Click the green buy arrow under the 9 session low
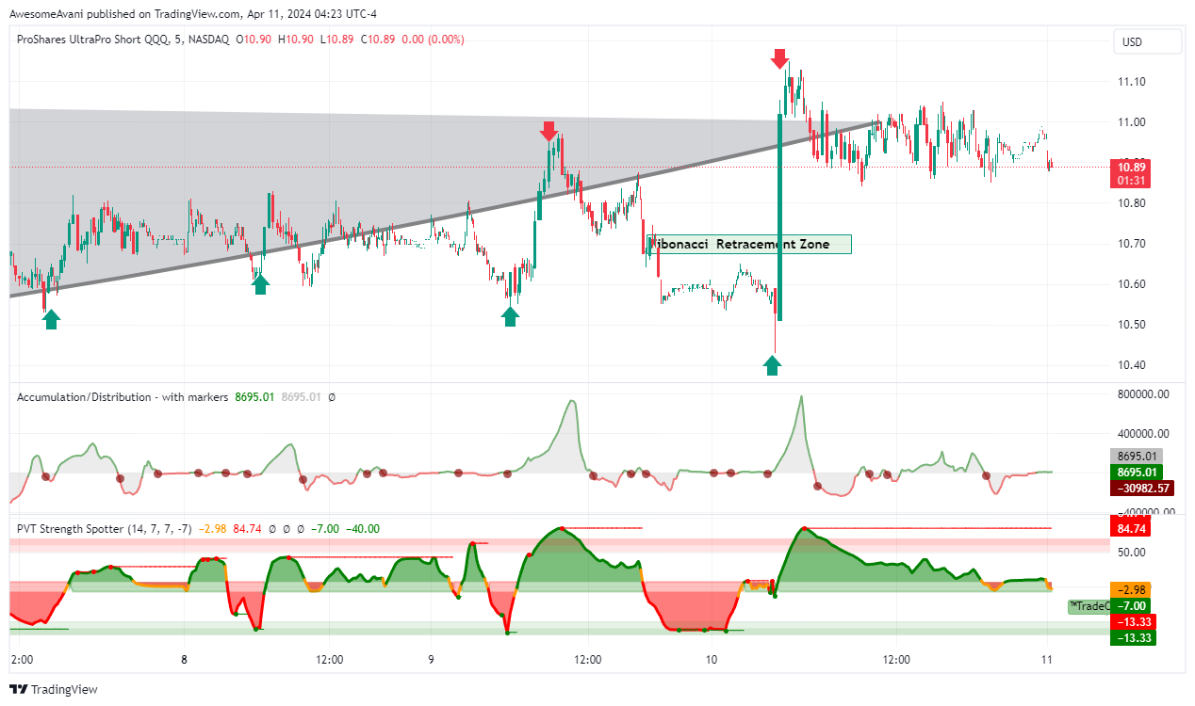 pyautogui.click(x=511, y=316)
